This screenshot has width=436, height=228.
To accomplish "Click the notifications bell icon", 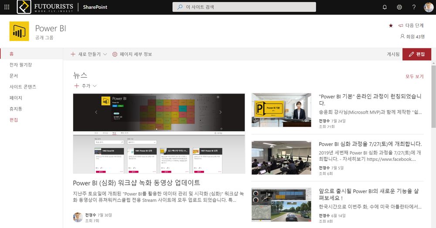I will click(385, 7).
